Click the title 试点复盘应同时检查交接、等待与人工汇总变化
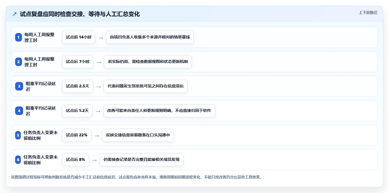The image size is (389, 193). [80, 14]
